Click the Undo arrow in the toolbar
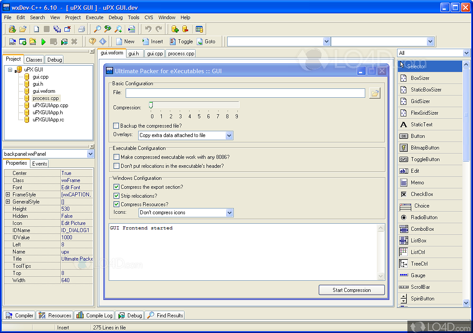 pyautogui.click(x=148, y=29)
